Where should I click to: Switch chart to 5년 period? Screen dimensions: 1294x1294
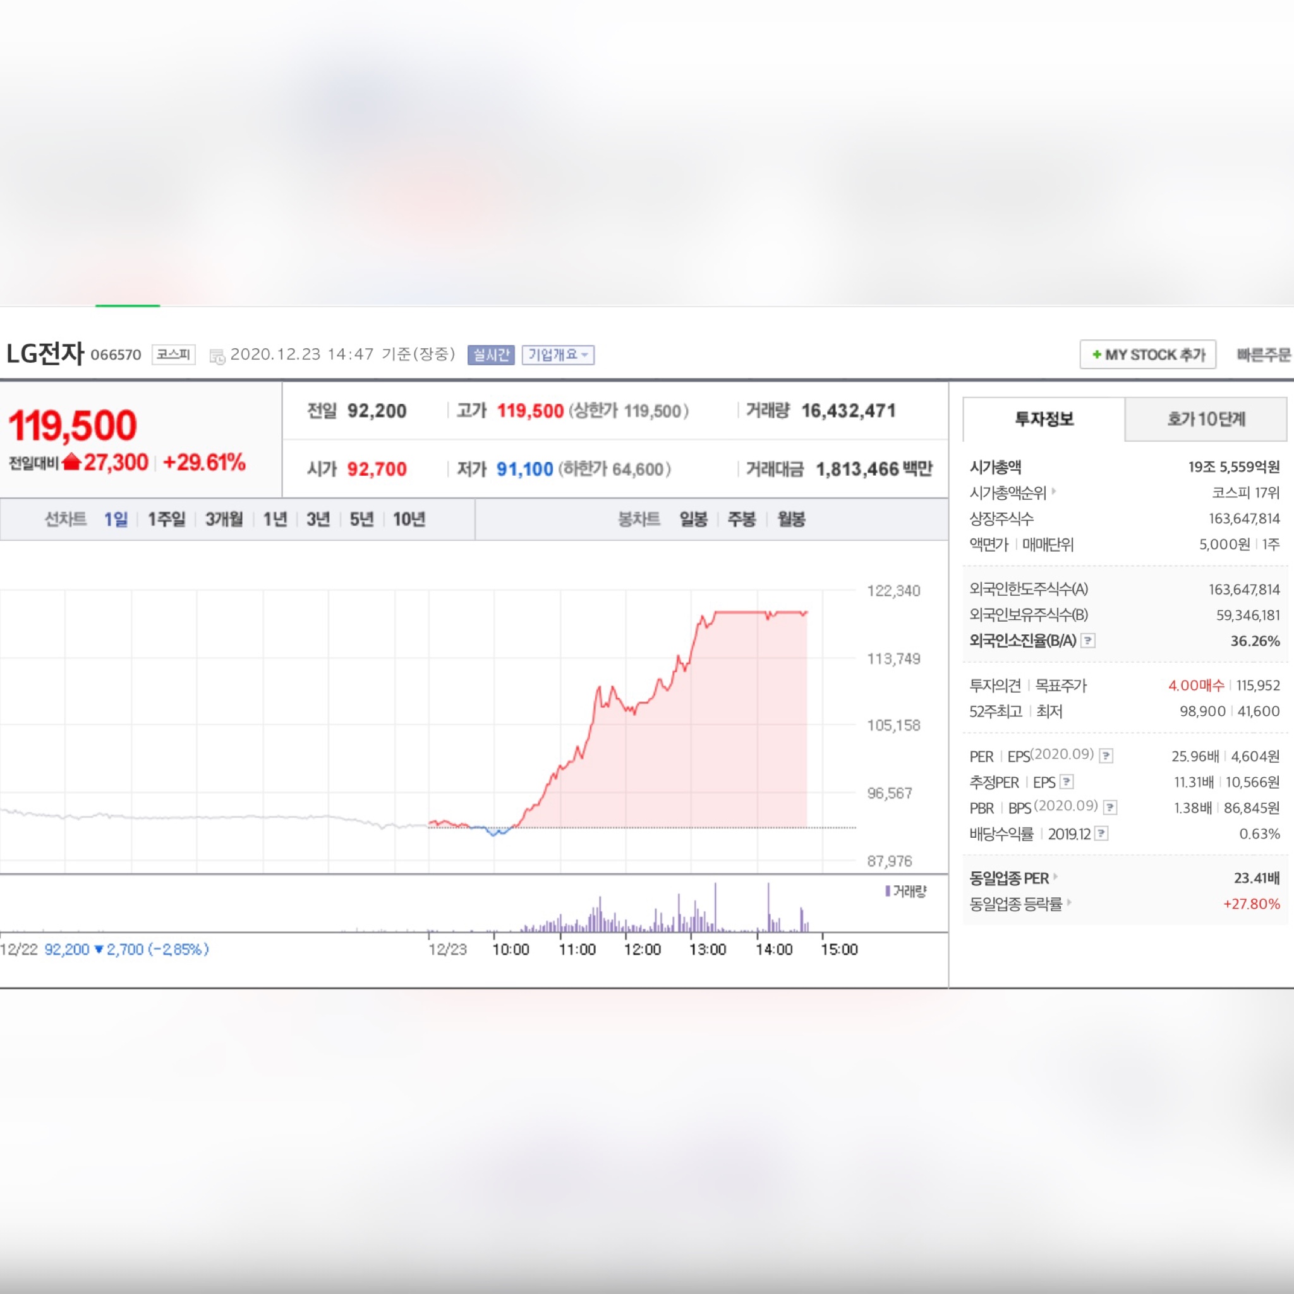[x=361, y=519]
